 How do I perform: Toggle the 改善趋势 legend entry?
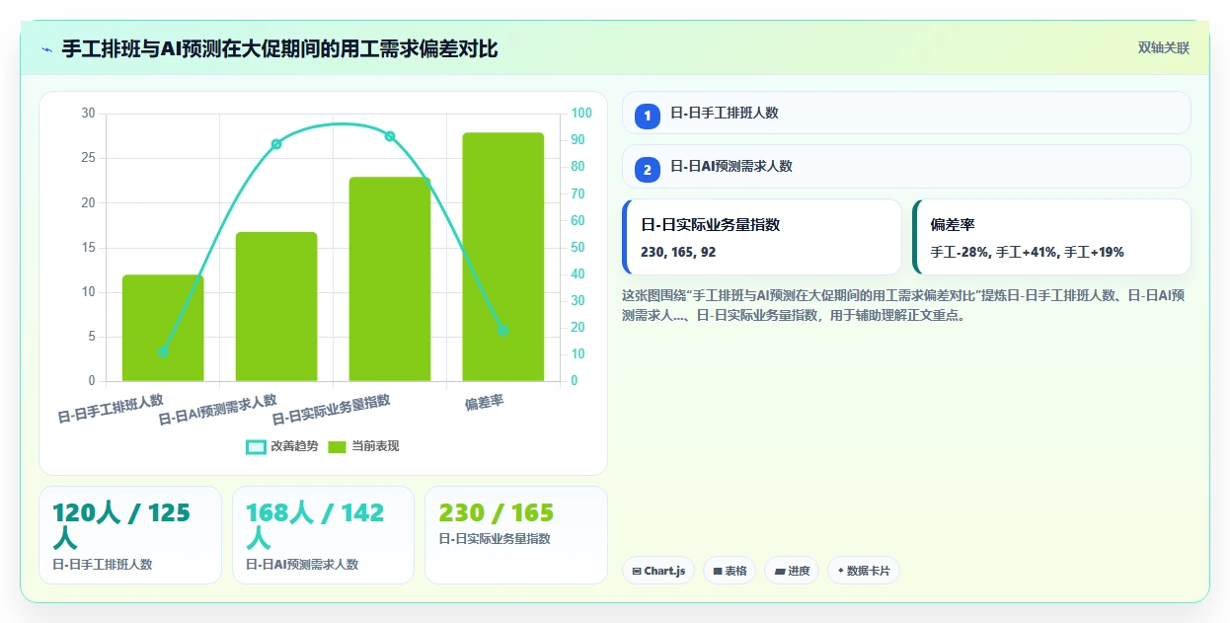282,446
